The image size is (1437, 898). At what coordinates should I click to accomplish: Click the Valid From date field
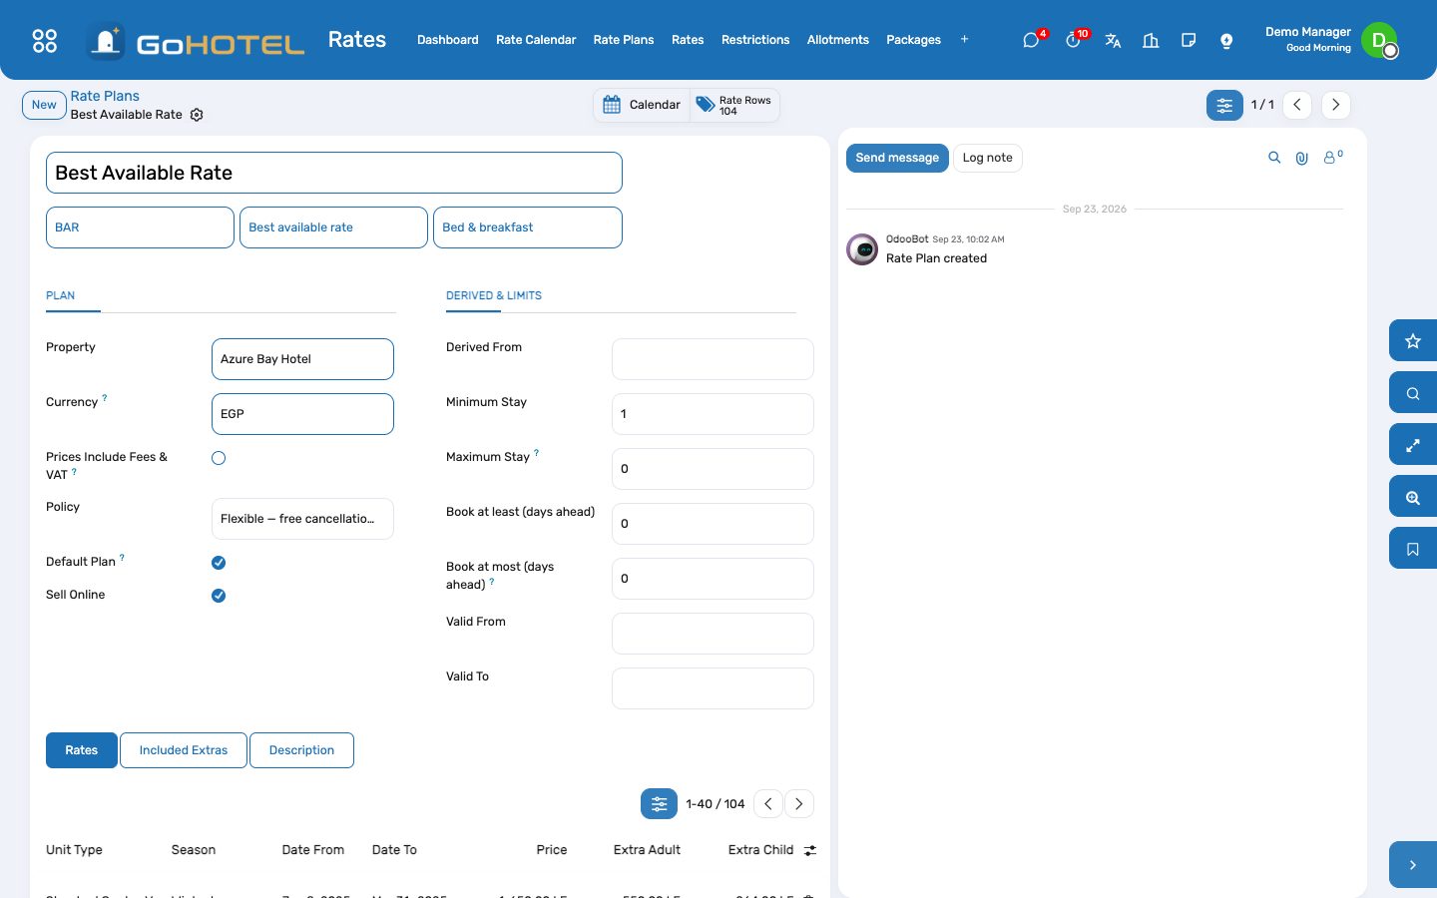tap(713, 634)
